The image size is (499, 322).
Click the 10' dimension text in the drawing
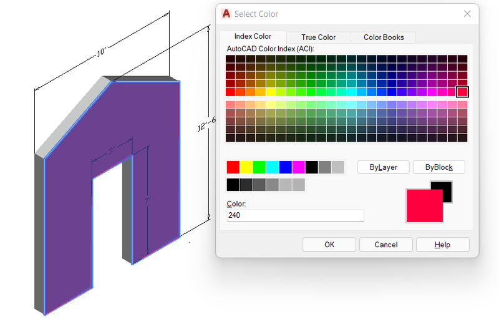coord(101,52)
